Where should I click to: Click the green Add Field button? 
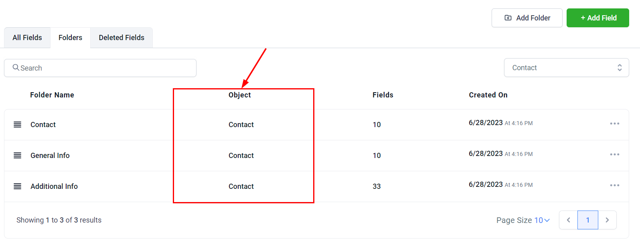click(x=597, y=18)
